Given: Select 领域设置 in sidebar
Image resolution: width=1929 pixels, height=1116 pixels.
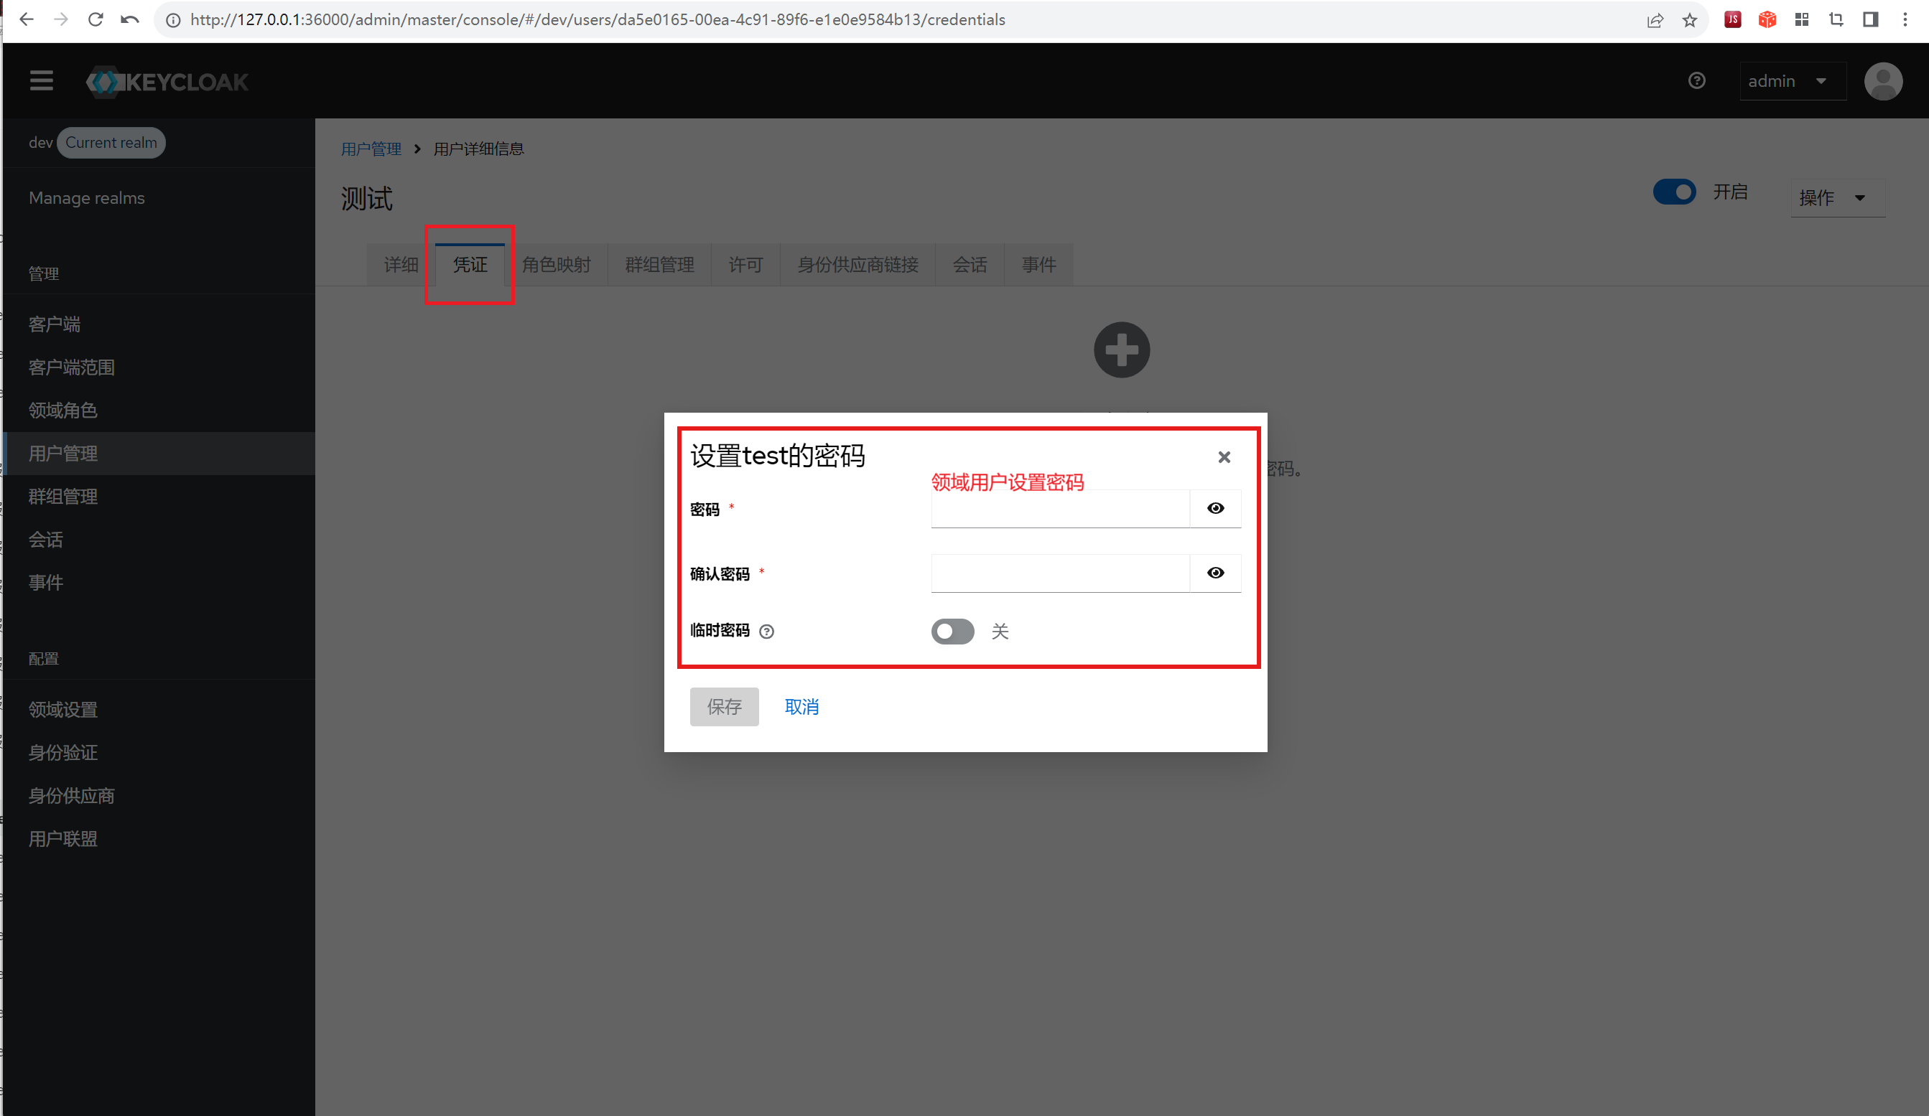Looking at the screenshot, I should click(62, 709).
